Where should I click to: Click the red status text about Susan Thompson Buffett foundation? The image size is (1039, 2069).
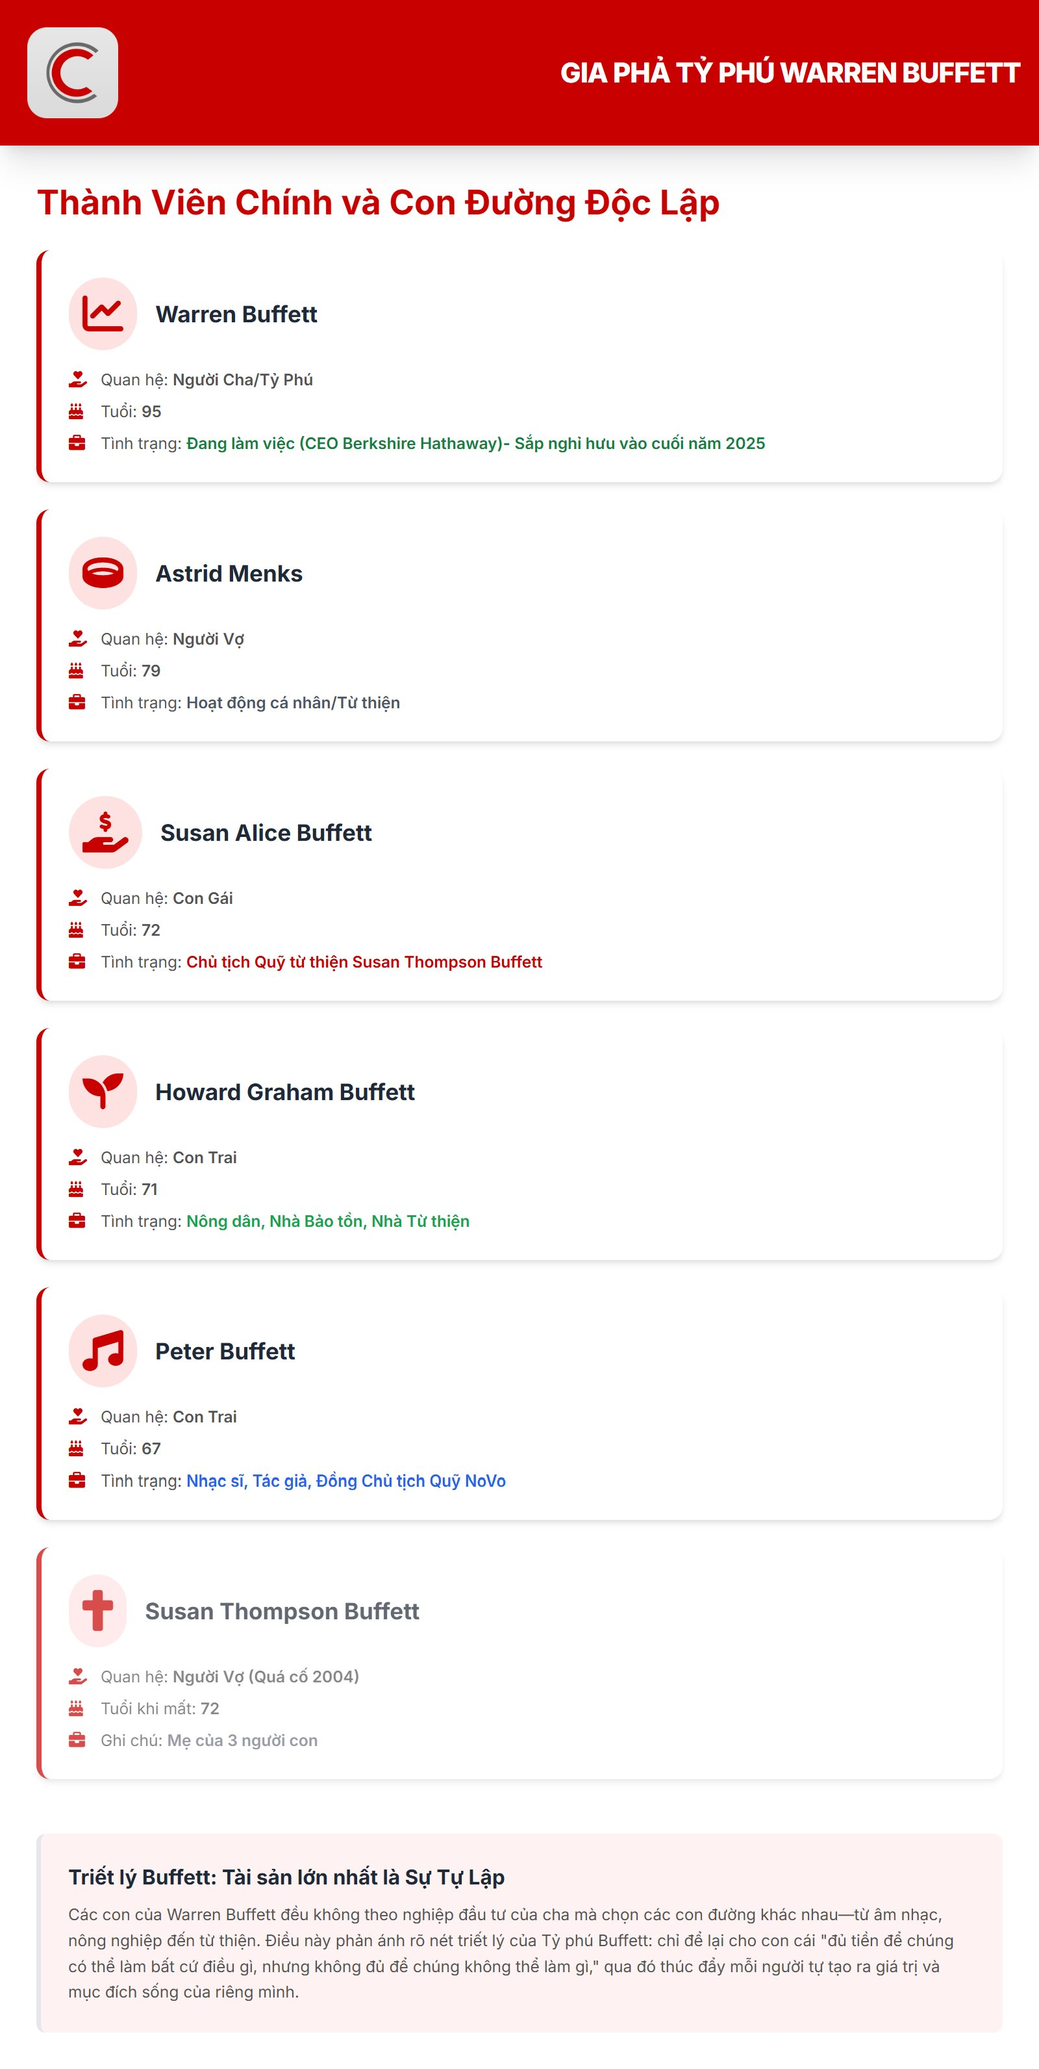(364, 962)
